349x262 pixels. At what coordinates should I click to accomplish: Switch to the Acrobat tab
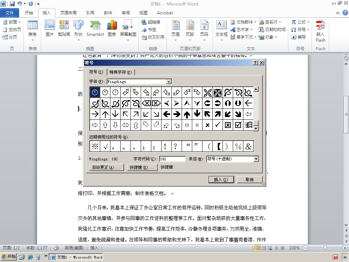(165, 13)
